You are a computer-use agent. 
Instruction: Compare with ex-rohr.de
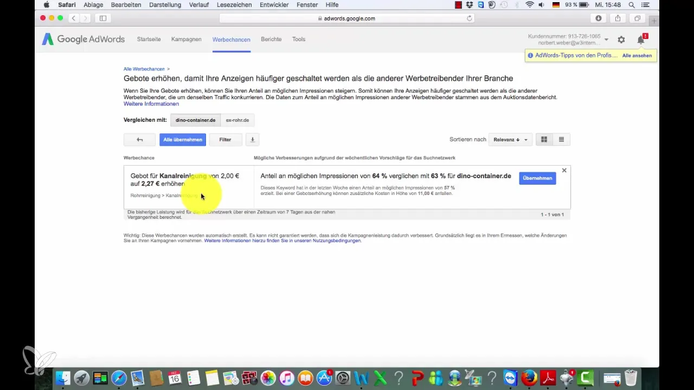tap(237, 120)
